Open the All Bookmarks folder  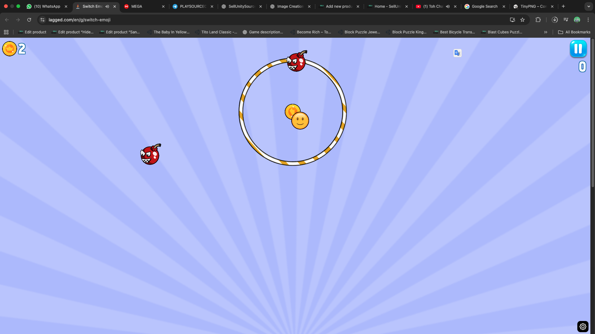click(x=574, y=32)
